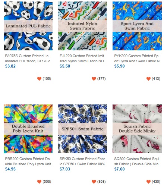Viewport: 164px width, 188px height.
Task: Open the Laminated PUL Fabric soccer thumbnail
Action: coord(28,26)
